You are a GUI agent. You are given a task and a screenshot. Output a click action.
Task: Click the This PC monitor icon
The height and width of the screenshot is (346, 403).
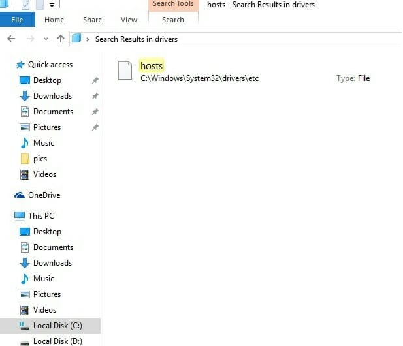tap(20, 216)
